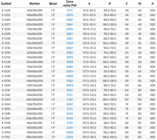Click price 2771 in K-1224 row
Image resolution: width=157 pixels, height=140 pixels.
point(70,10)
